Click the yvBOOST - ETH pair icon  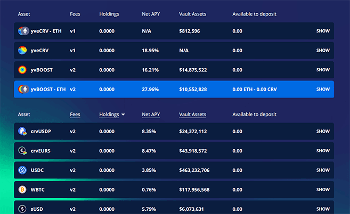point(22,89)
